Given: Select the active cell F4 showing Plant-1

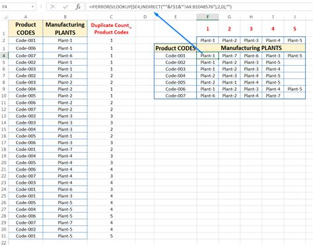Looking at the screenshot, I should [207, 56].
